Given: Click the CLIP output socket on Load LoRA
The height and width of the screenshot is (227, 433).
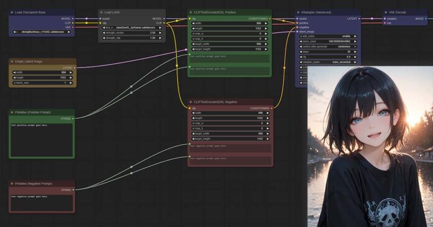Looking at the screenshot, I should [164, 23].
